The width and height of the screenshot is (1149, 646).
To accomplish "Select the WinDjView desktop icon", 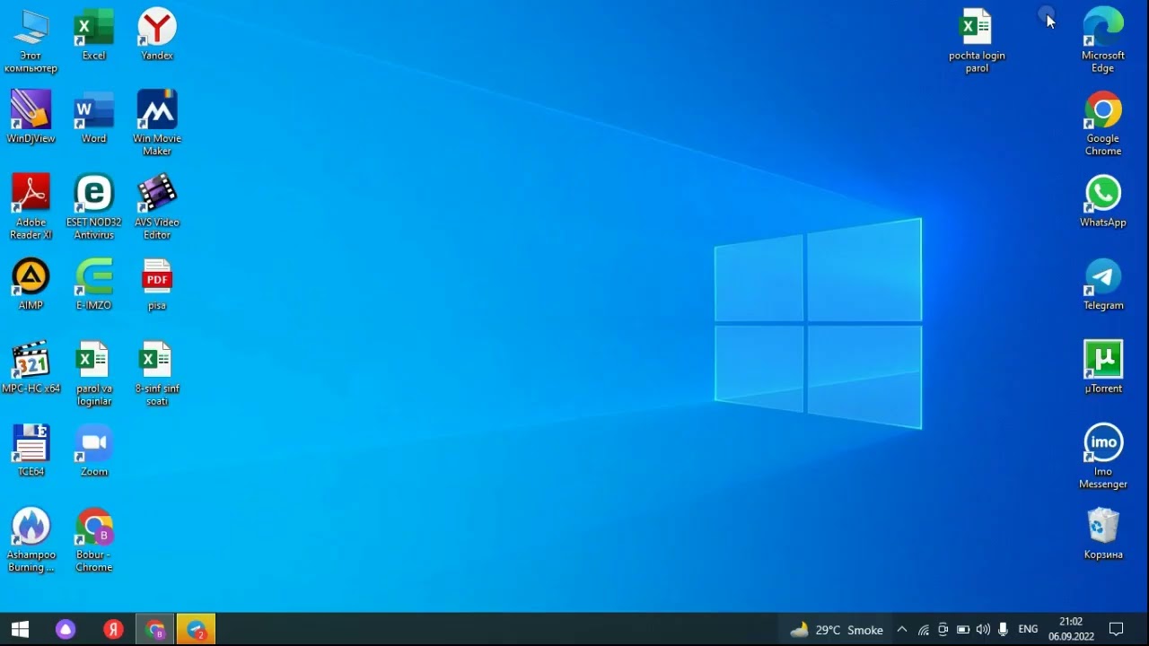I will [31, 118].
